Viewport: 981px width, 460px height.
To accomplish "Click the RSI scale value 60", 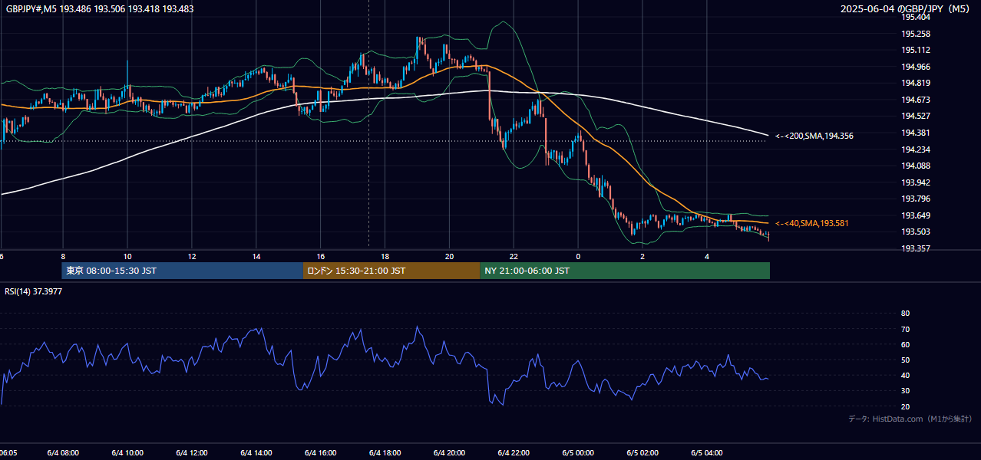I will (905, 344).
